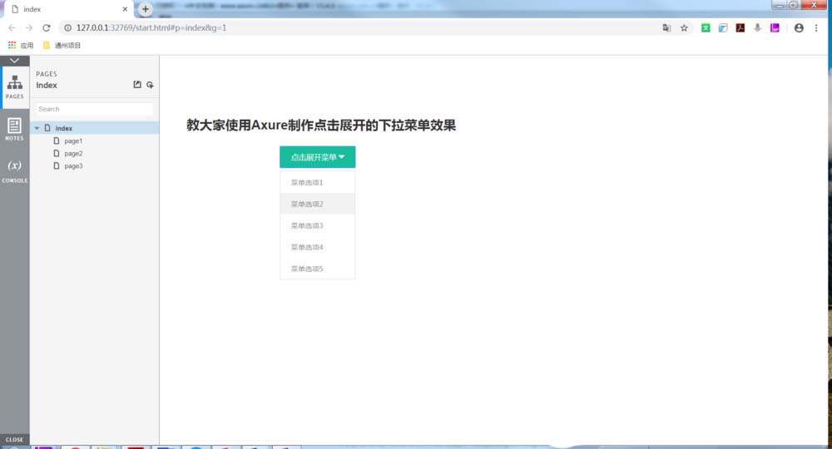Click the Adobe PDF extension icon
This screenshot has width=832, height=449.
(740, 27)
